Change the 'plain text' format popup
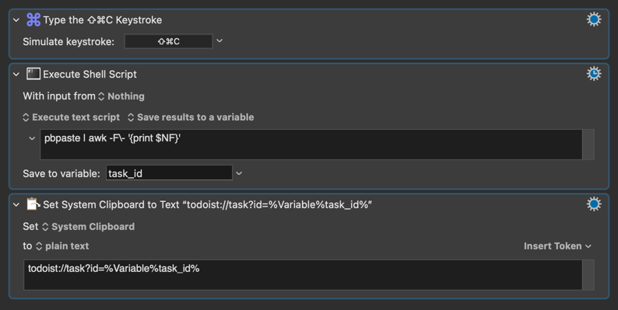Screen dimensions: 618x310 pos(62,246)
